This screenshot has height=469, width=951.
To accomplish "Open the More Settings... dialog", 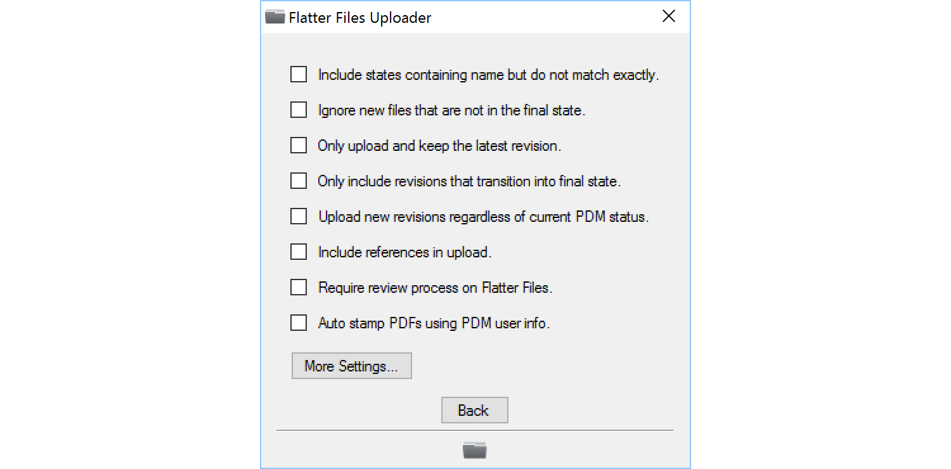I will [351, 366].
